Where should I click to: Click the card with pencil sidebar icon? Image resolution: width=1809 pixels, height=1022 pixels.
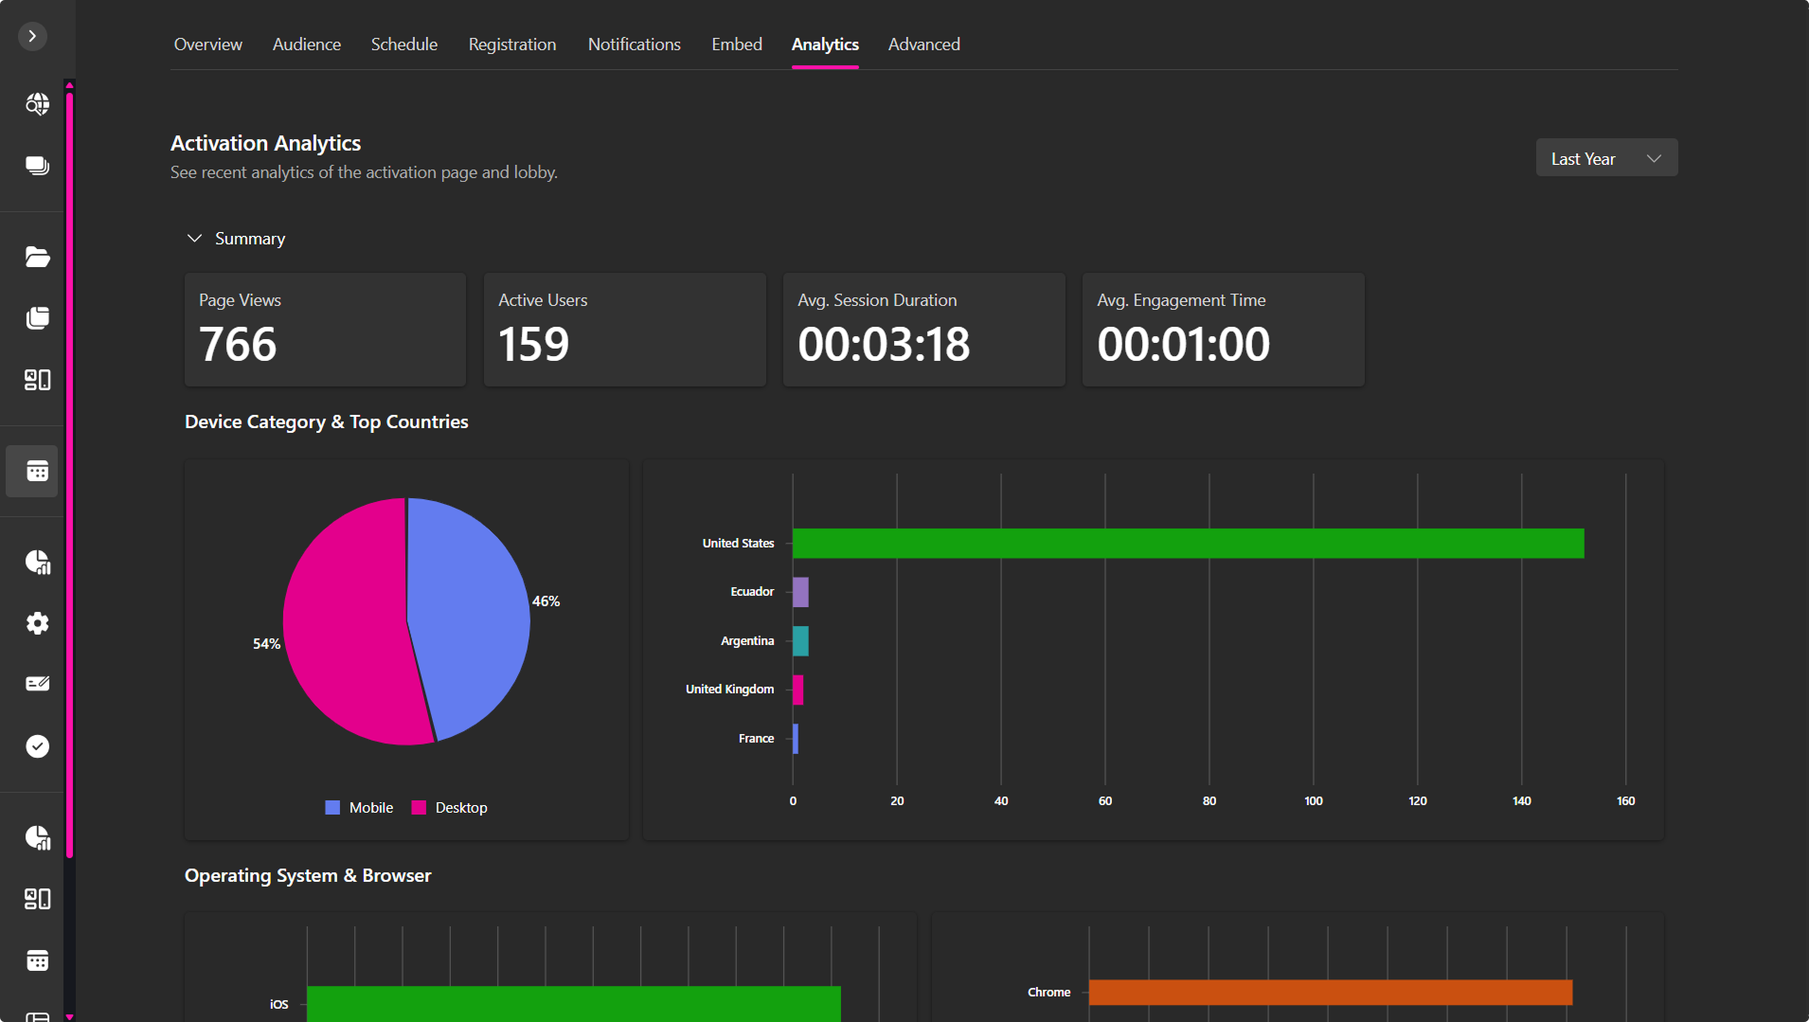(x=37, y=684)
